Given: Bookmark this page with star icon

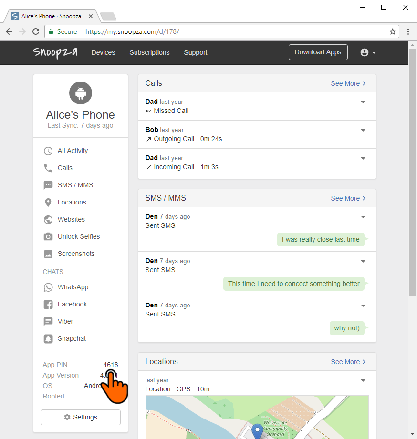Looking at the screenshot, I should (x=393, y=31).
